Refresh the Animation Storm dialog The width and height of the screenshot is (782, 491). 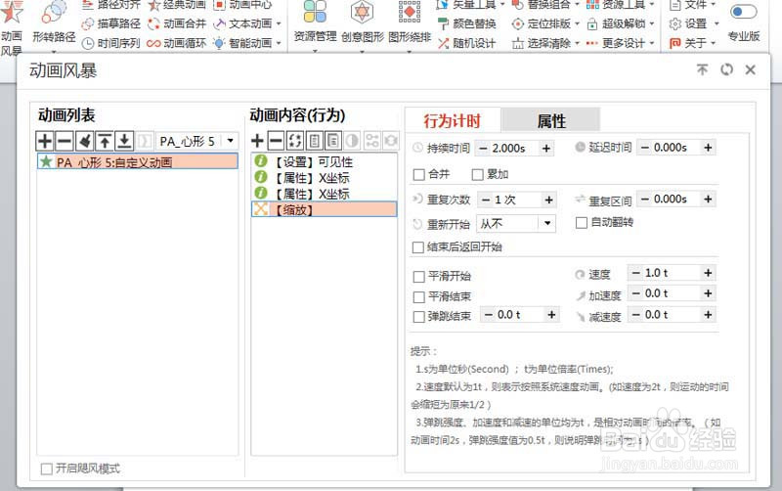click(726, 69)
